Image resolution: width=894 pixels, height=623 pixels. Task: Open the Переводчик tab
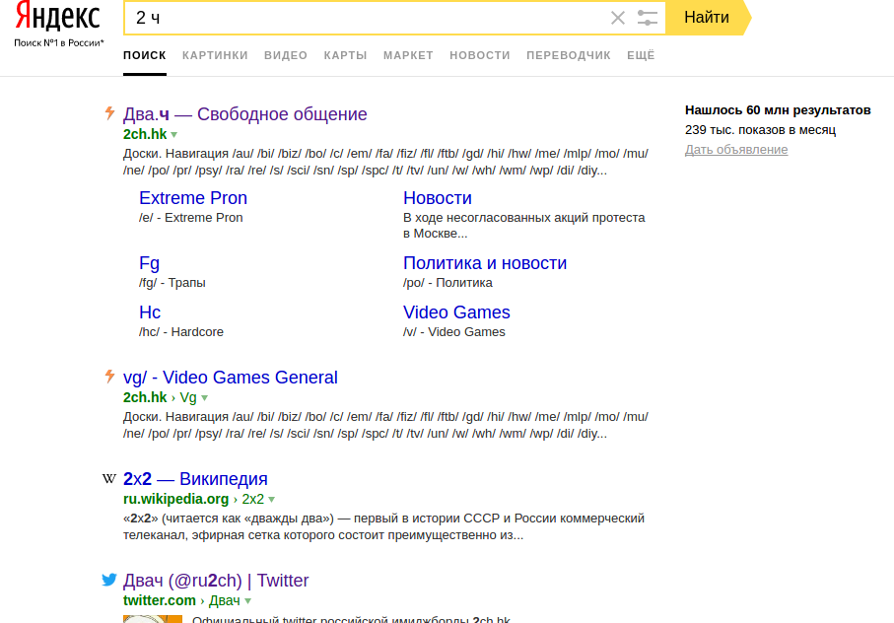[569, 55]
